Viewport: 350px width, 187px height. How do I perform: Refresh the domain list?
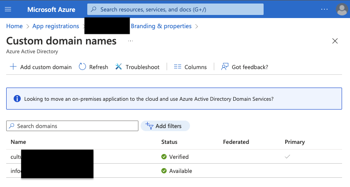(x=93, y=67)
